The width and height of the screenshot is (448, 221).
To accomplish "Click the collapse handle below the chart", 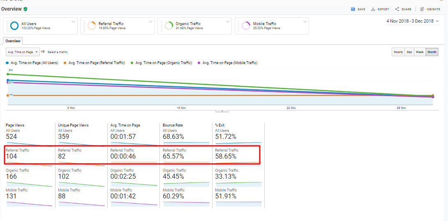I will click(x=222, y=111).
